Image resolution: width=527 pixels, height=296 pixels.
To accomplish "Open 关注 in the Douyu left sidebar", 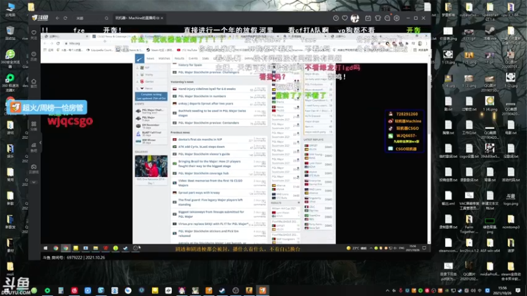I will click(x=34, y=34).
